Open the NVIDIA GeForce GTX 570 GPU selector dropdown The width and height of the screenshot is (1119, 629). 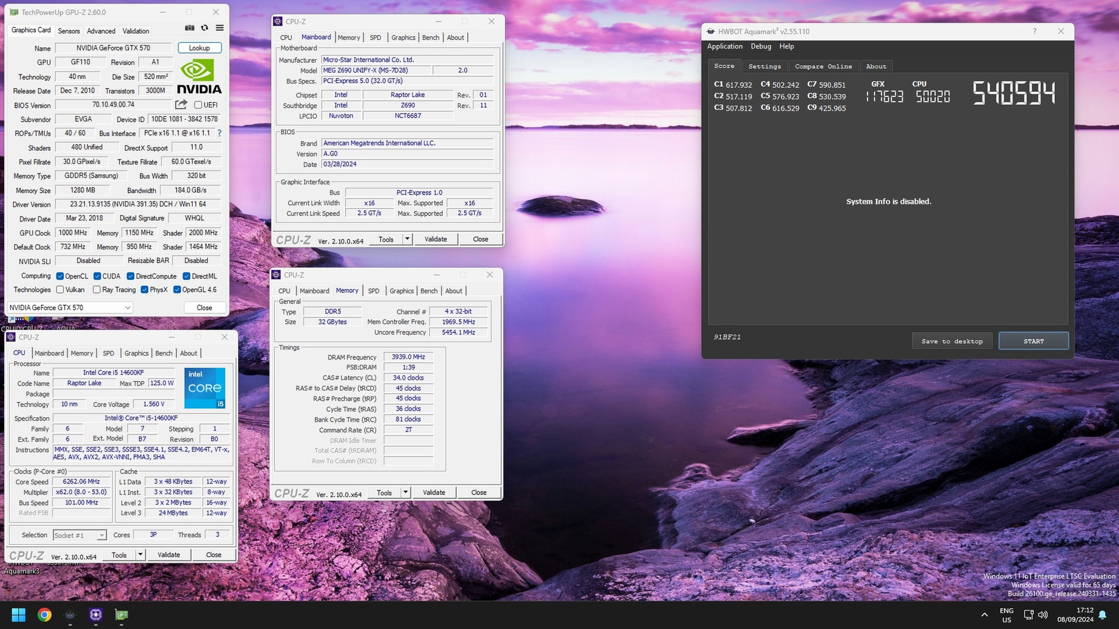70,308
